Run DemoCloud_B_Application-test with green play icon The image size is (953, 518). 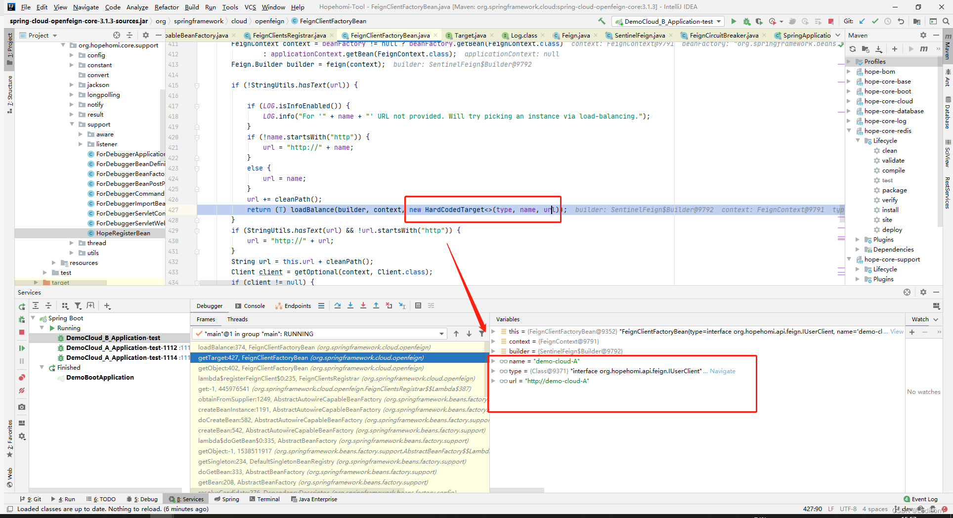coord(734,21)
